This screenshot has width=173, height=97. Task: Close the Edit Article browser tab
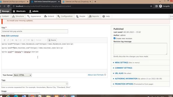pyautogui.click(x=59, y=2)
